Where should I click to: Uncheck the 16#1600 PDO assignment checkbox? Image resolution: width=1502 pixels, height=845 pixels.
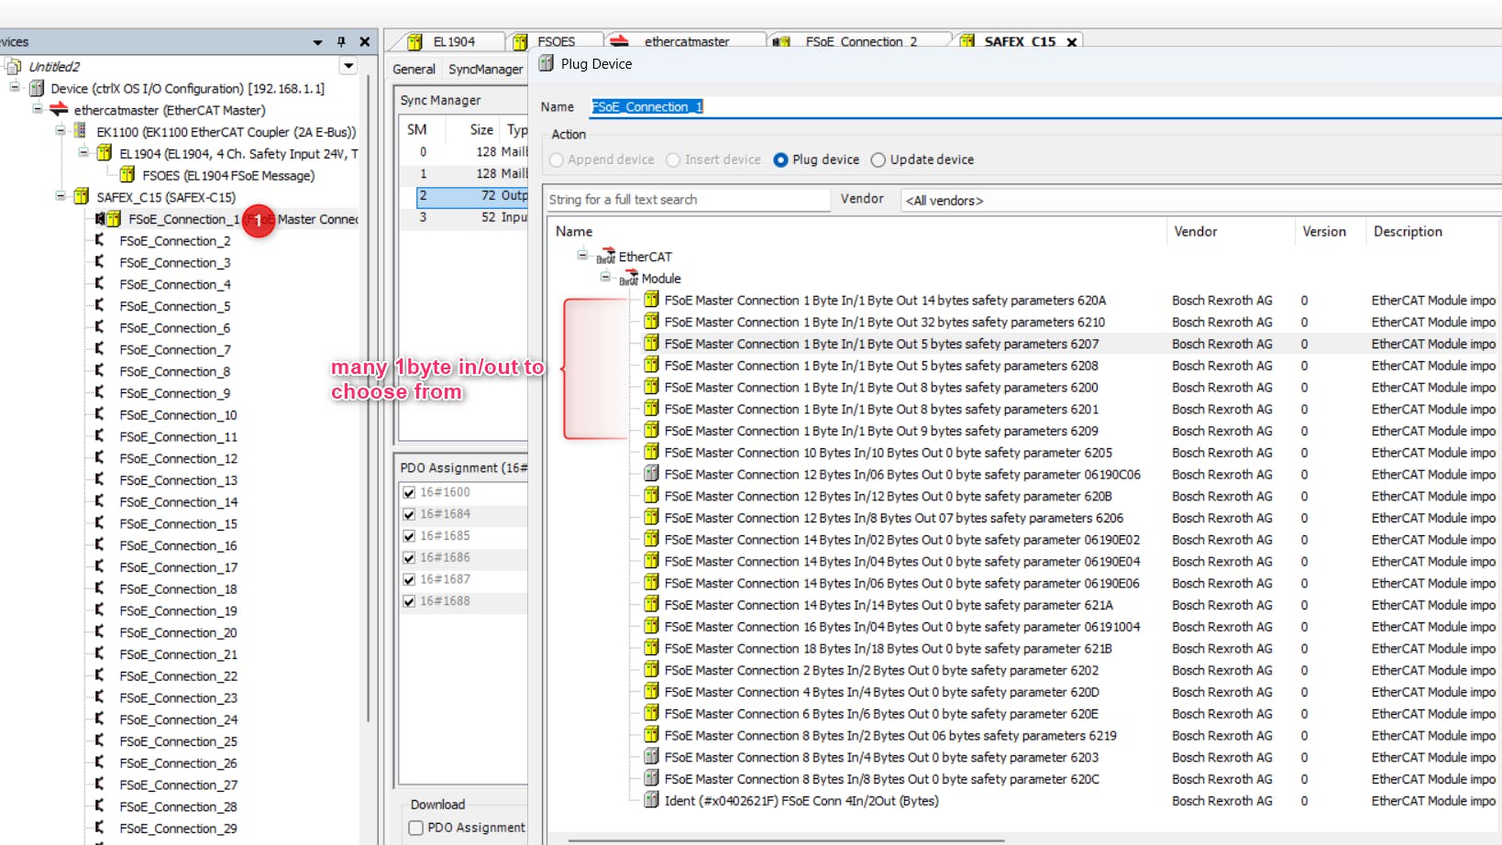409,493
